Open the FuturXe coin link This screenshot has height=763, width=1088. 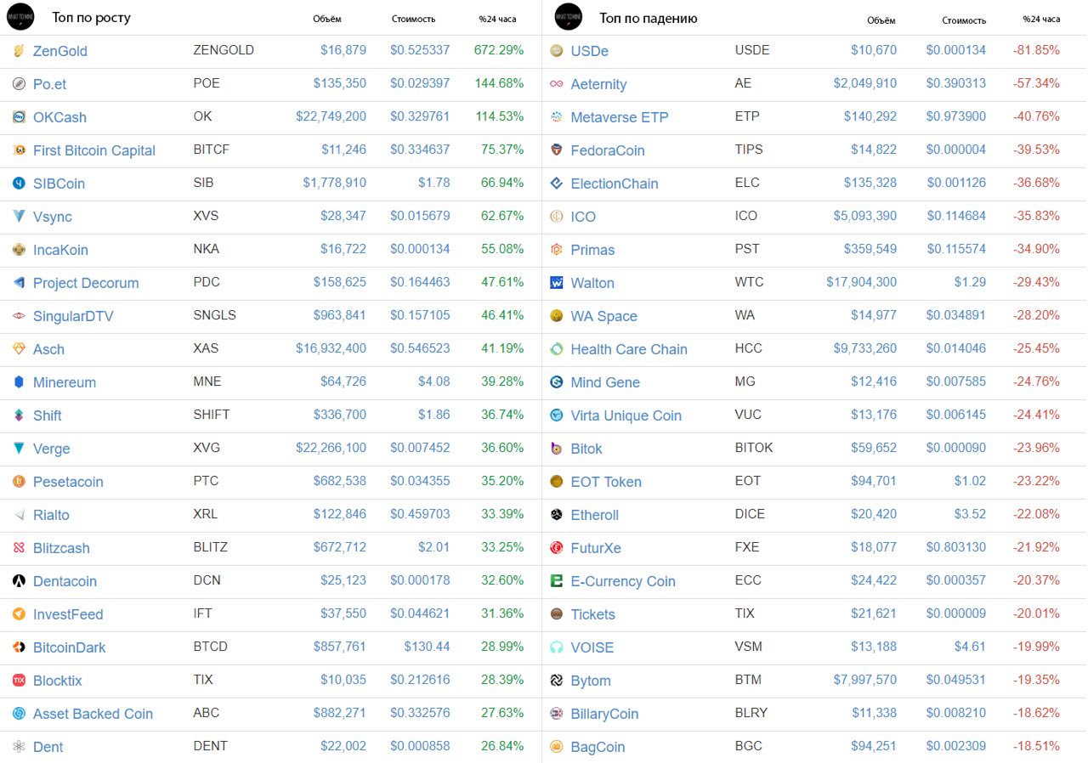[596, 548]
